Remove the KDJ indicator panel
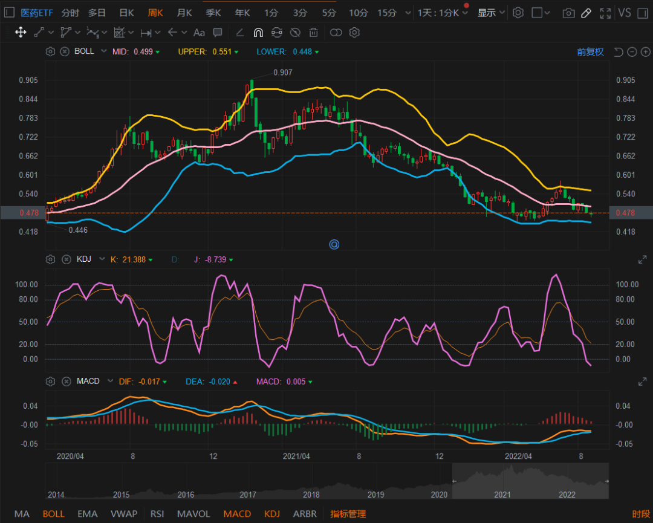This screenshot has height=523, width=653. point(67,259)
